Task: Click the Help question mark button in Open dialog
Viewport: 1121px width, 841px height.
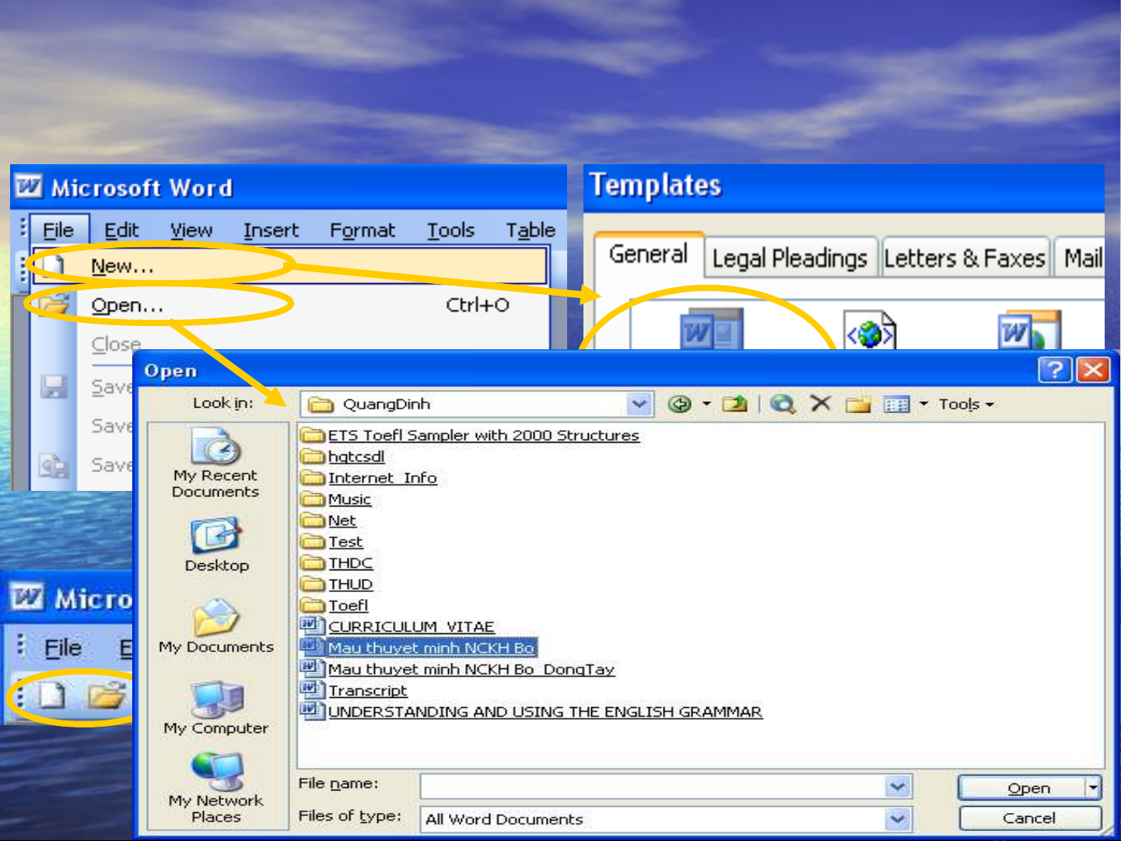Action: pos(1055,370)
